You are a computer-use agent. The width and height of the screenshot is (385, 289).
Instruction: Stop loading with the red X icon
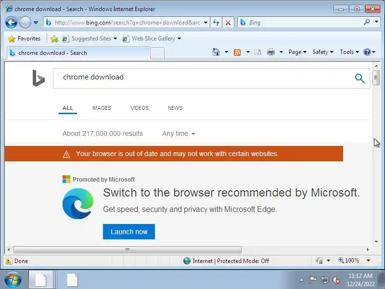[228, 23]
